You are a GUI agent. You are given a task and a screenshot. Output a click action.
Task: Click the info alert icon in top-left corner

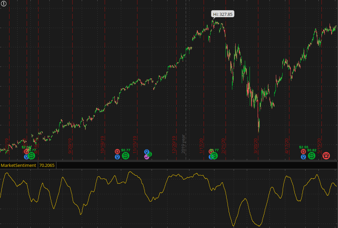(x=4, y=4)
